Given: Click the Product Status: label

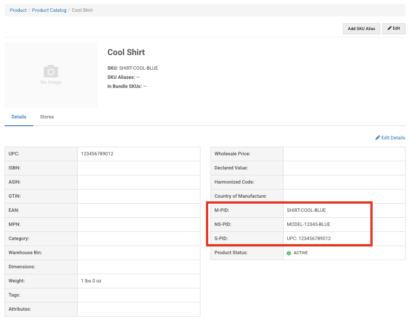Looking at the screenshot, I should click(x=231, y=252).
